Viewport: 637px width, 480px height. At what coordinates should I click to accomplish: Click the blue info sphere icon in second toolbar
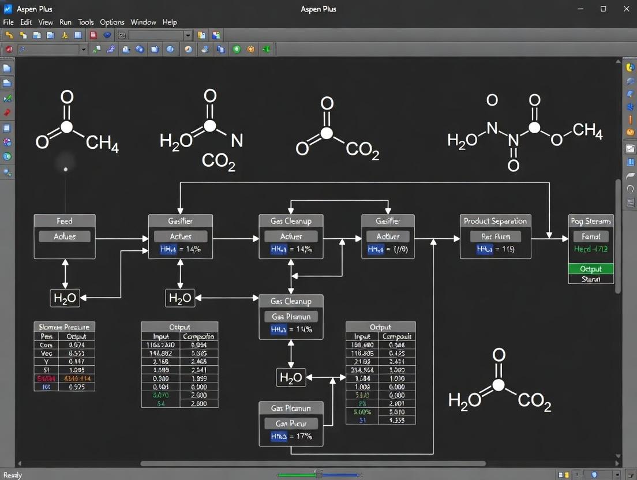click(x=170, y=49)
